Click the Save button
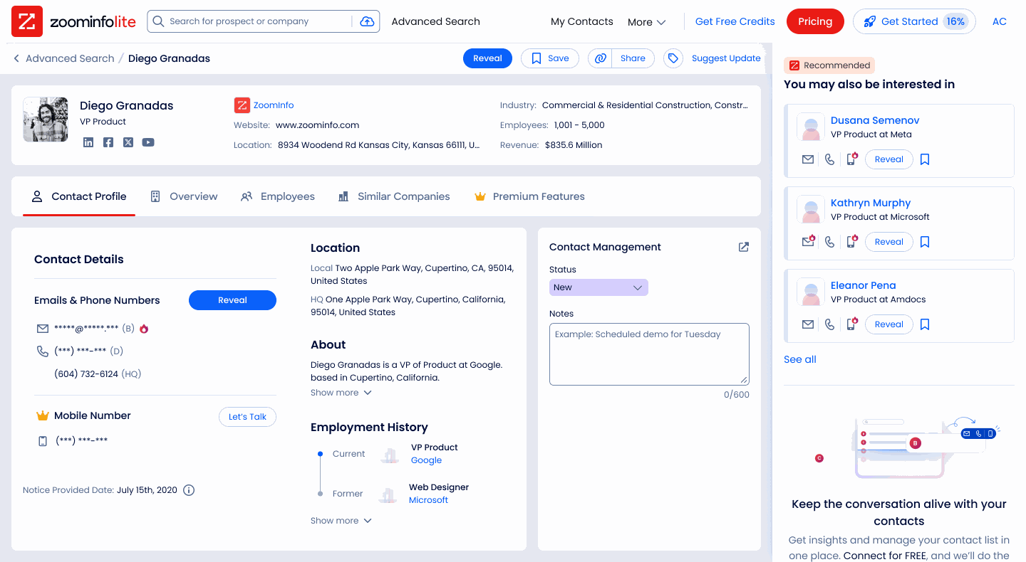Screen dimensions: 1026x562 click(550, 58)
